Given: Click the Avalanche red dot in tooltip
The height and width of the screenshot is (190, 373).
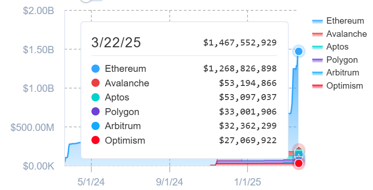Looking at the screenshot, I should pos(96,83).
